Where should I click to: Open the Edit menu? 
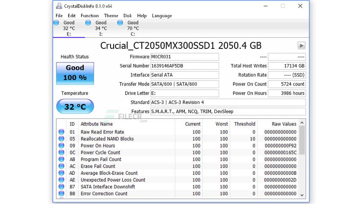pyautogui.click(x=72, y=16)
